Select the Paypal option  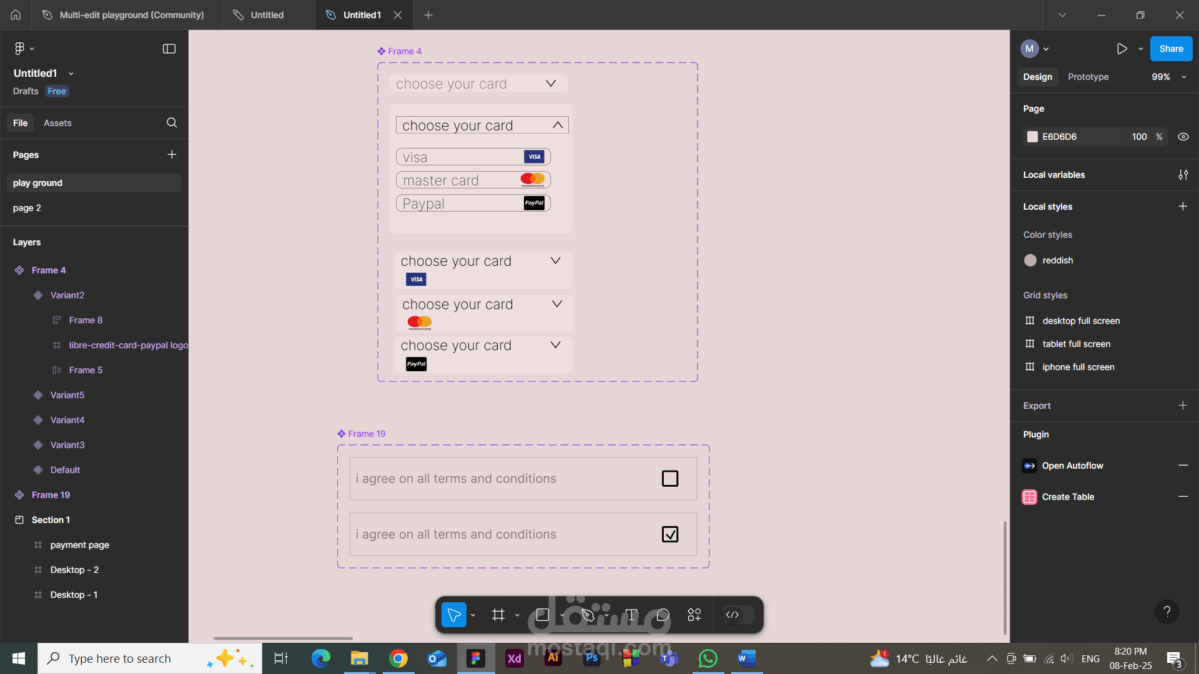tap(473, 203)
